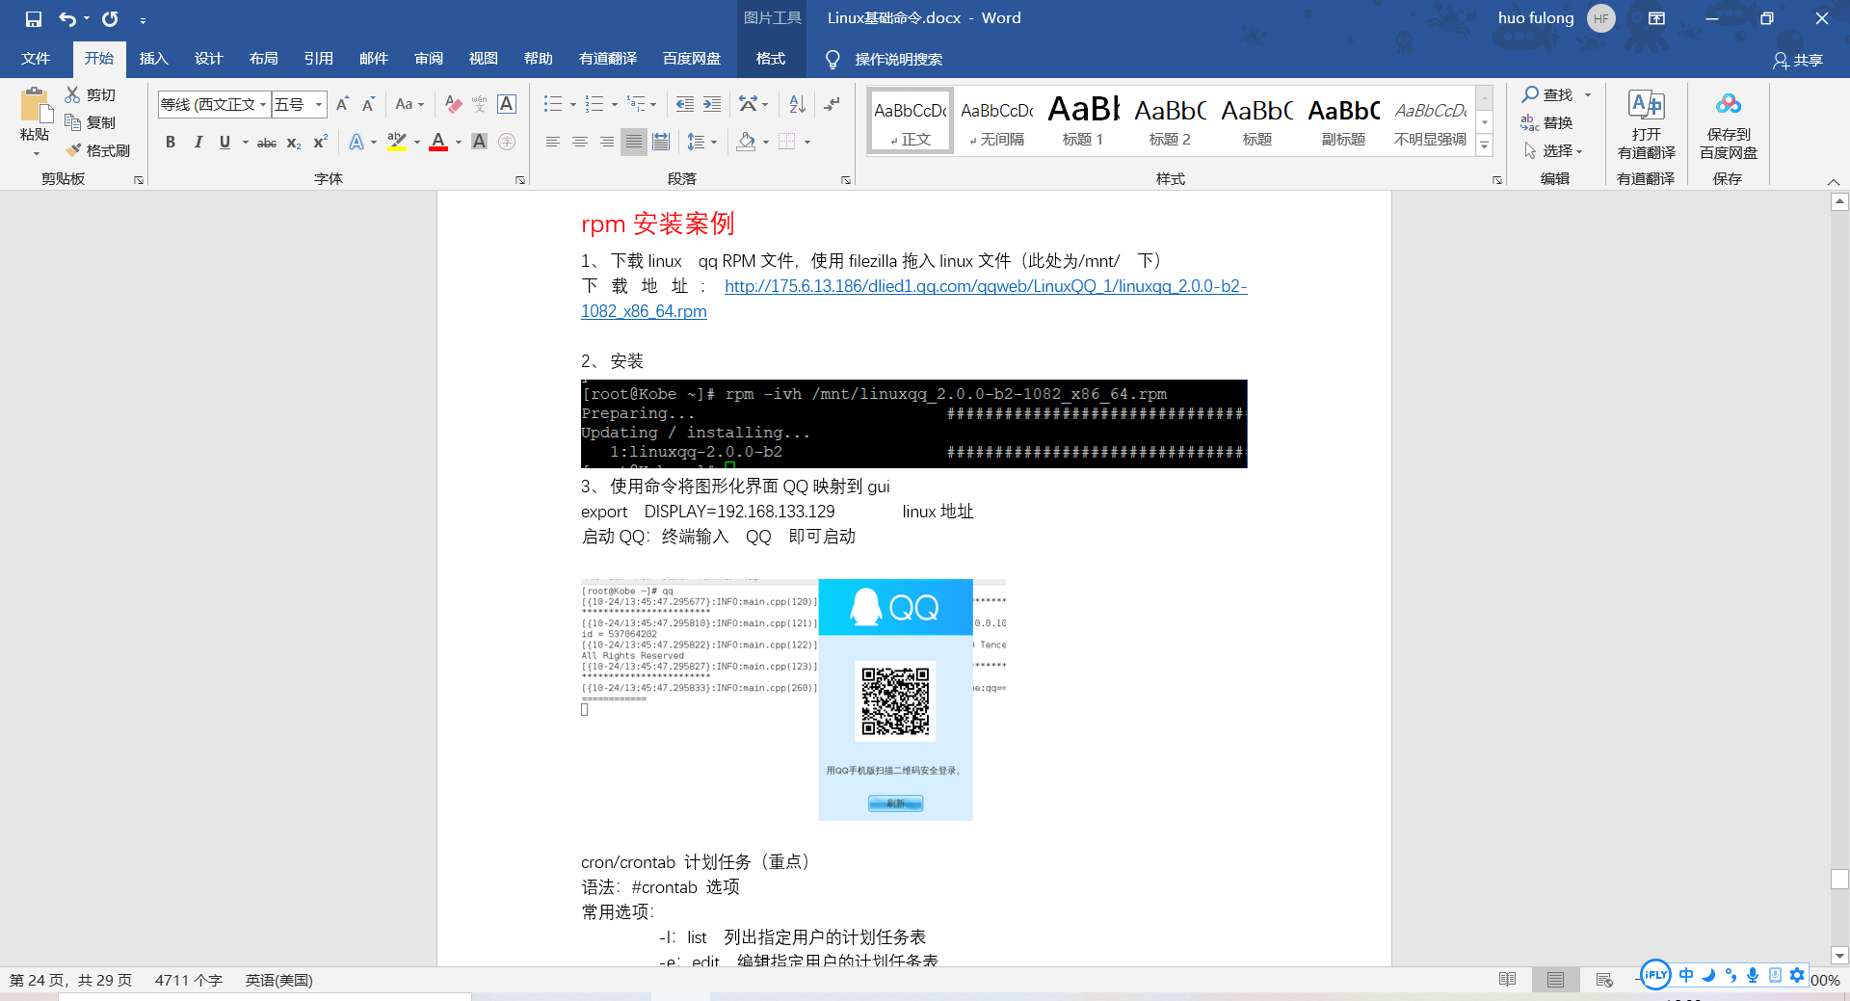Image resolution: width=1850 pixels, height=1001 pixels.
Task: Toggle Italic formatting
Action: (198, 142)
